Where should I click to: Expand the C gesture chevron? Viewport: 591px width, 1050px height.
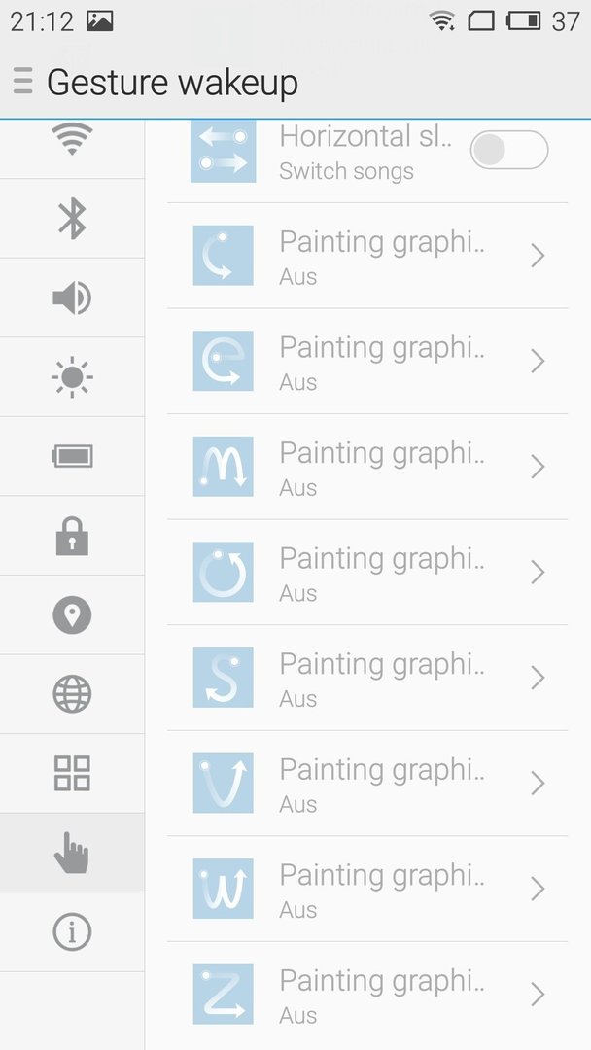click(538, 256)
